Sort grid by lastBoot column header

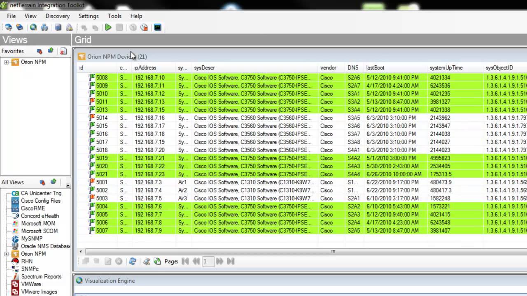coord(375,68)
